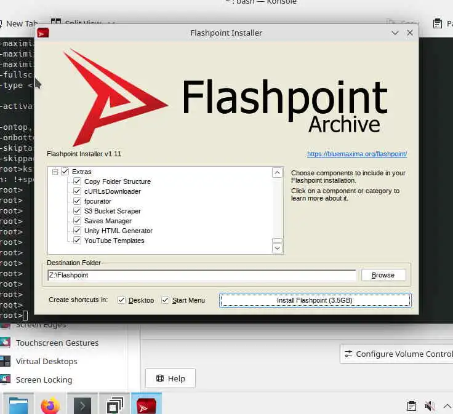Image resolution: width=453 pixels, height=414 pixels.
Task: Toggle the Extras category checkbox
Action: coord(65,172)
